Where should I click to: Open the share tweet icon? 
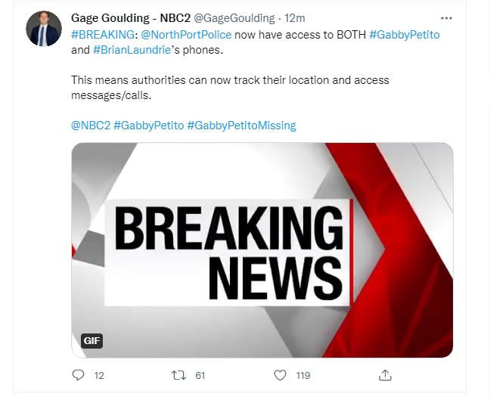click(x=384, y=374)
